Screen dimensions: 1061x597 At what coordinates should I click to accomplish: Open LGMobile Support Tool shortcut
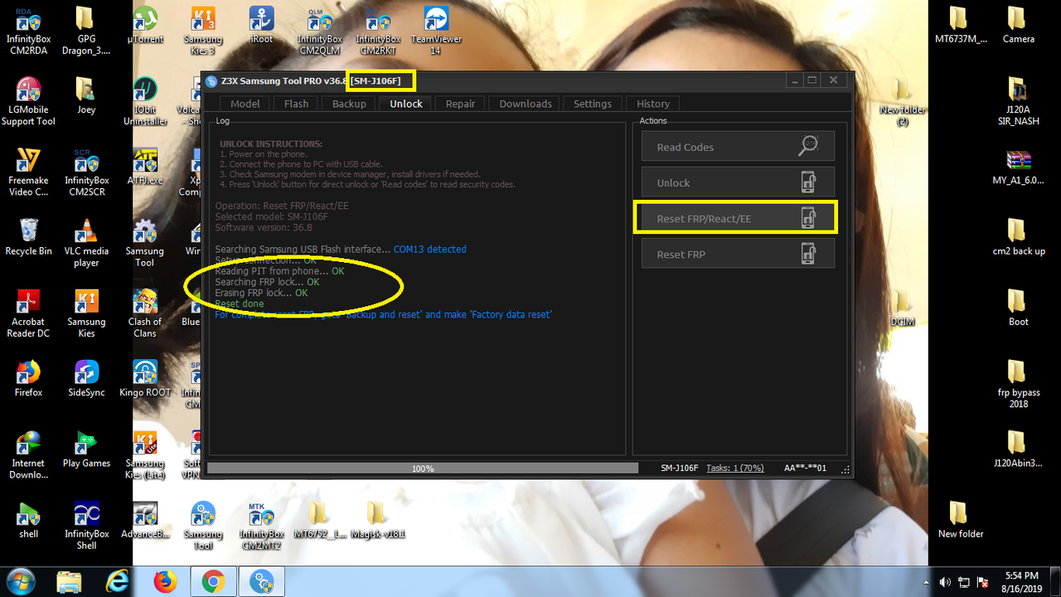pos(28,102)
